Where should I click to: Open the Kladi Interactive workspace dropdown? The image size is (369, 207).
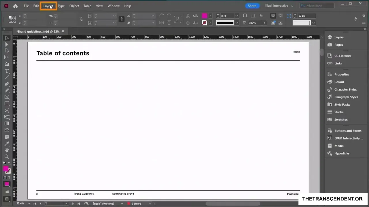(x=279, y=6)
